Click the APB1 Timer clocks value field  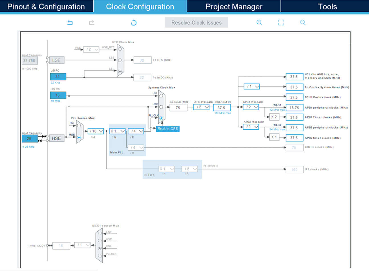point(294,117)
